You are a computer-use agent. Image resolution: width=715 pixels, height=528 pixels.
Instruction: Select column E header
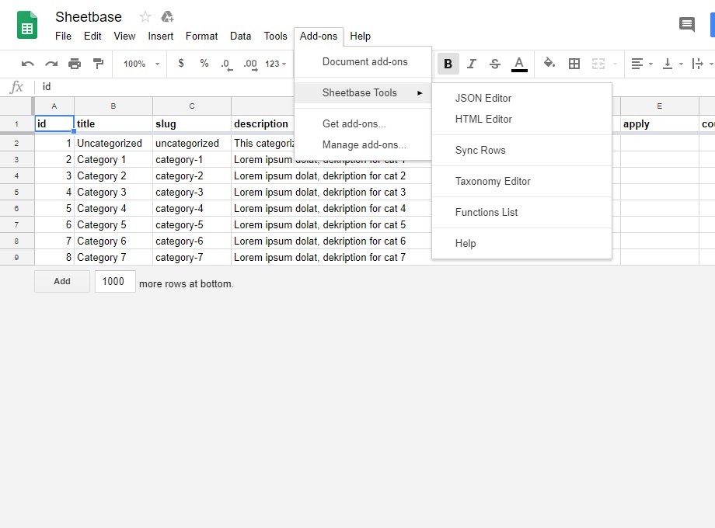point(659,106)
